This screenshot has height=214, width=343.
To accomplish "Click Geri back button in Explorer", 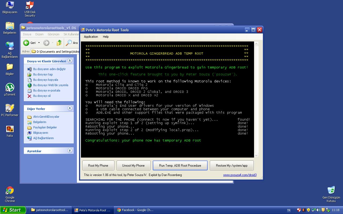I will [30, 43].
